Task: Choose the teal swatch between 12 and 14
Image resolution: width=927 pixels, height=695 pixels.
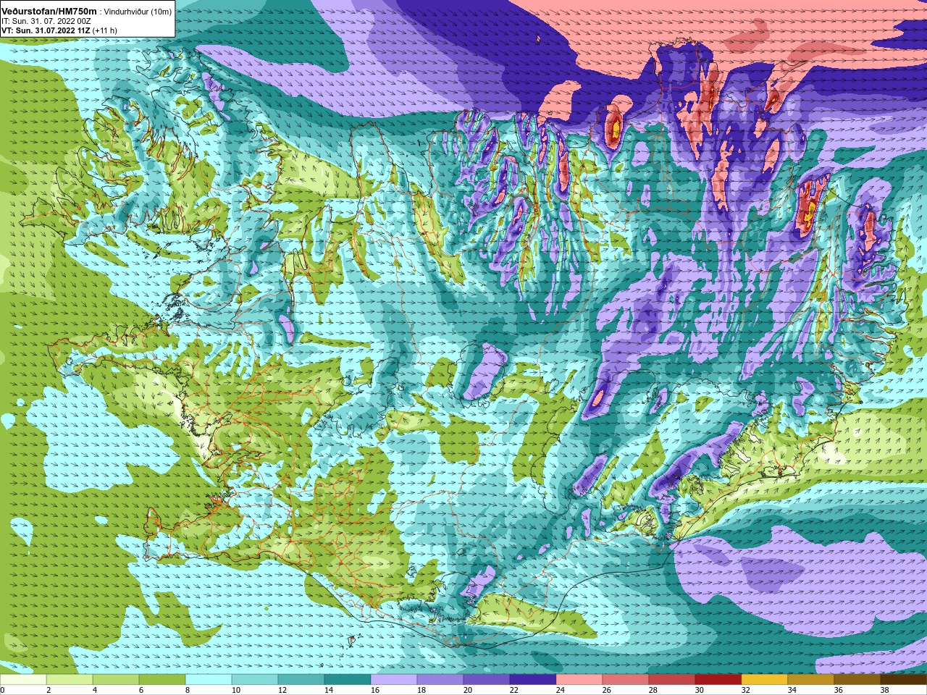Action: pos(301,680)
